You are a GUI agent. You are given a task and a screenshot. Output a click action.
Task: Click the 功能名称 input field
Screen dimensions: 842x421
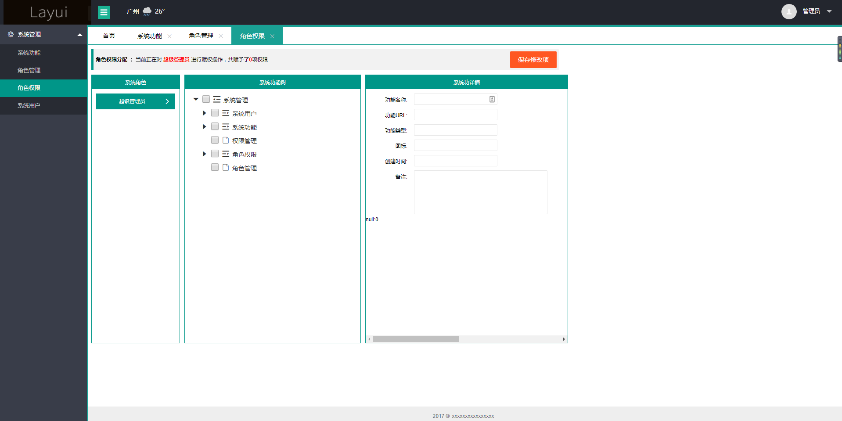(x=455, y=99)
